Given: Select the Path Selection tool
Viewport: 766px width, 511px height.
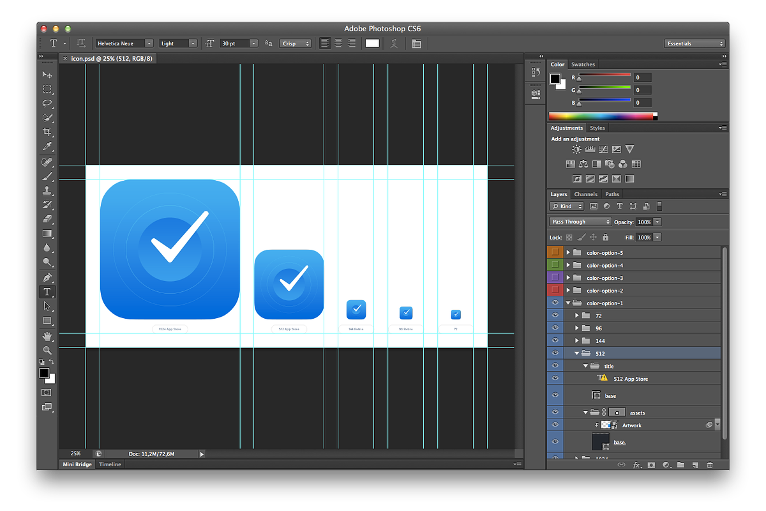Looking at the screenshot, I should click(47, 307).
